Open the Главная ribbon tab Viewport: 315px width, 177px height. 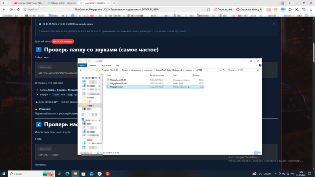tap(93, 65)
